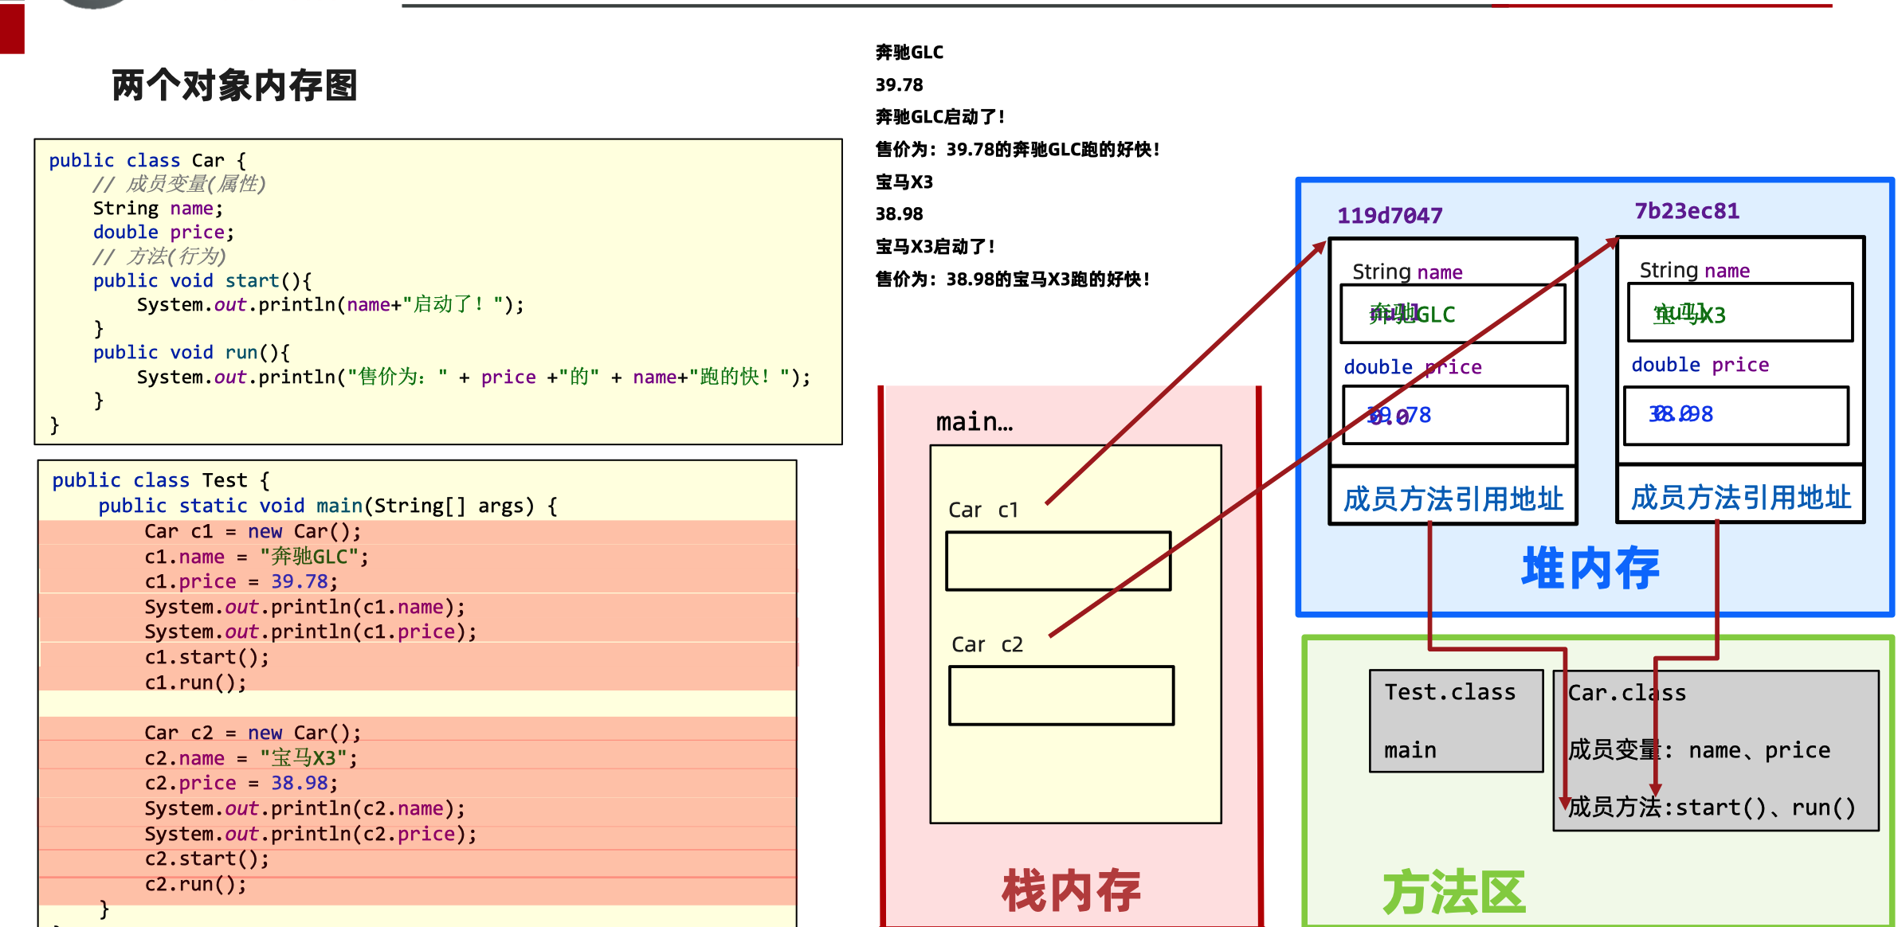Click the 栈内存 stack label
1898x927 pixels.
[1070, 890]
